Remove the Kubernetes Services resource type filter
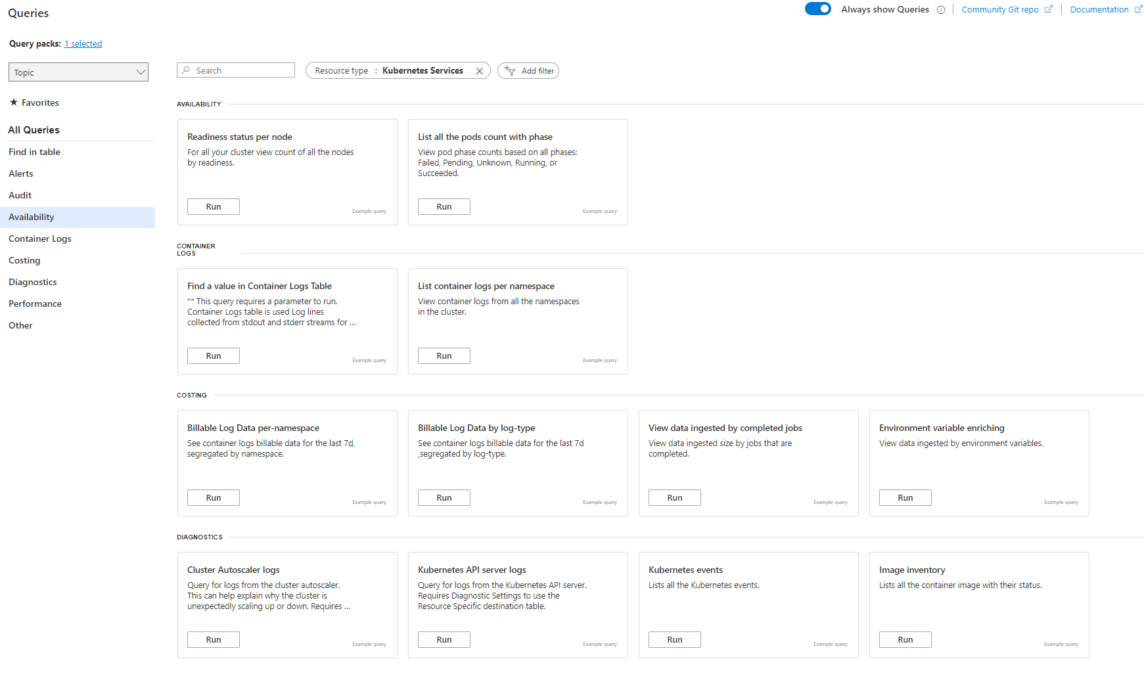1144x682 pixels. (x=480, y=71)
